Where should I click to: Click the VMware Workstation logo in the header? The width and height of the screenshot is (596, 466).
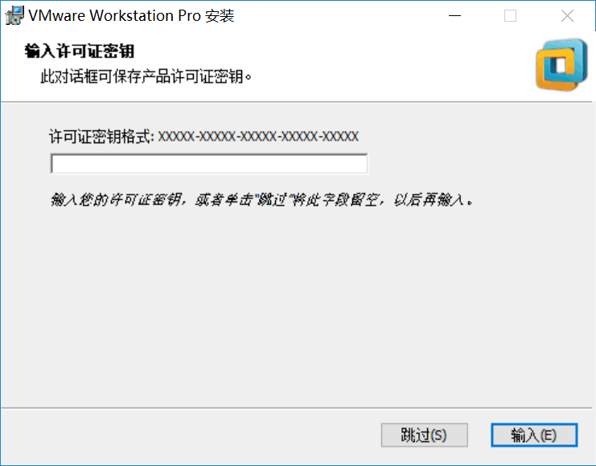[x=561, y=64]
